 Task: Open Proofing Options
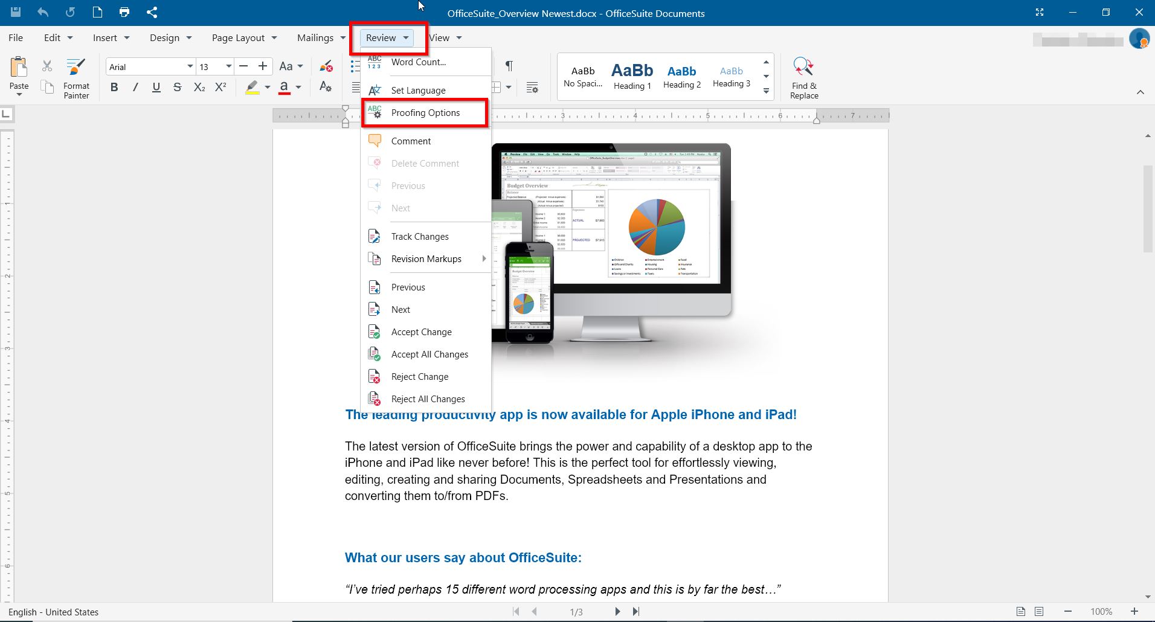[x=425, y=112]
